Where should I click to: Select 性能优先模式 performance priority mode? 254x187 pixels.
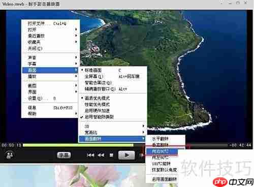tap(113, 104)
